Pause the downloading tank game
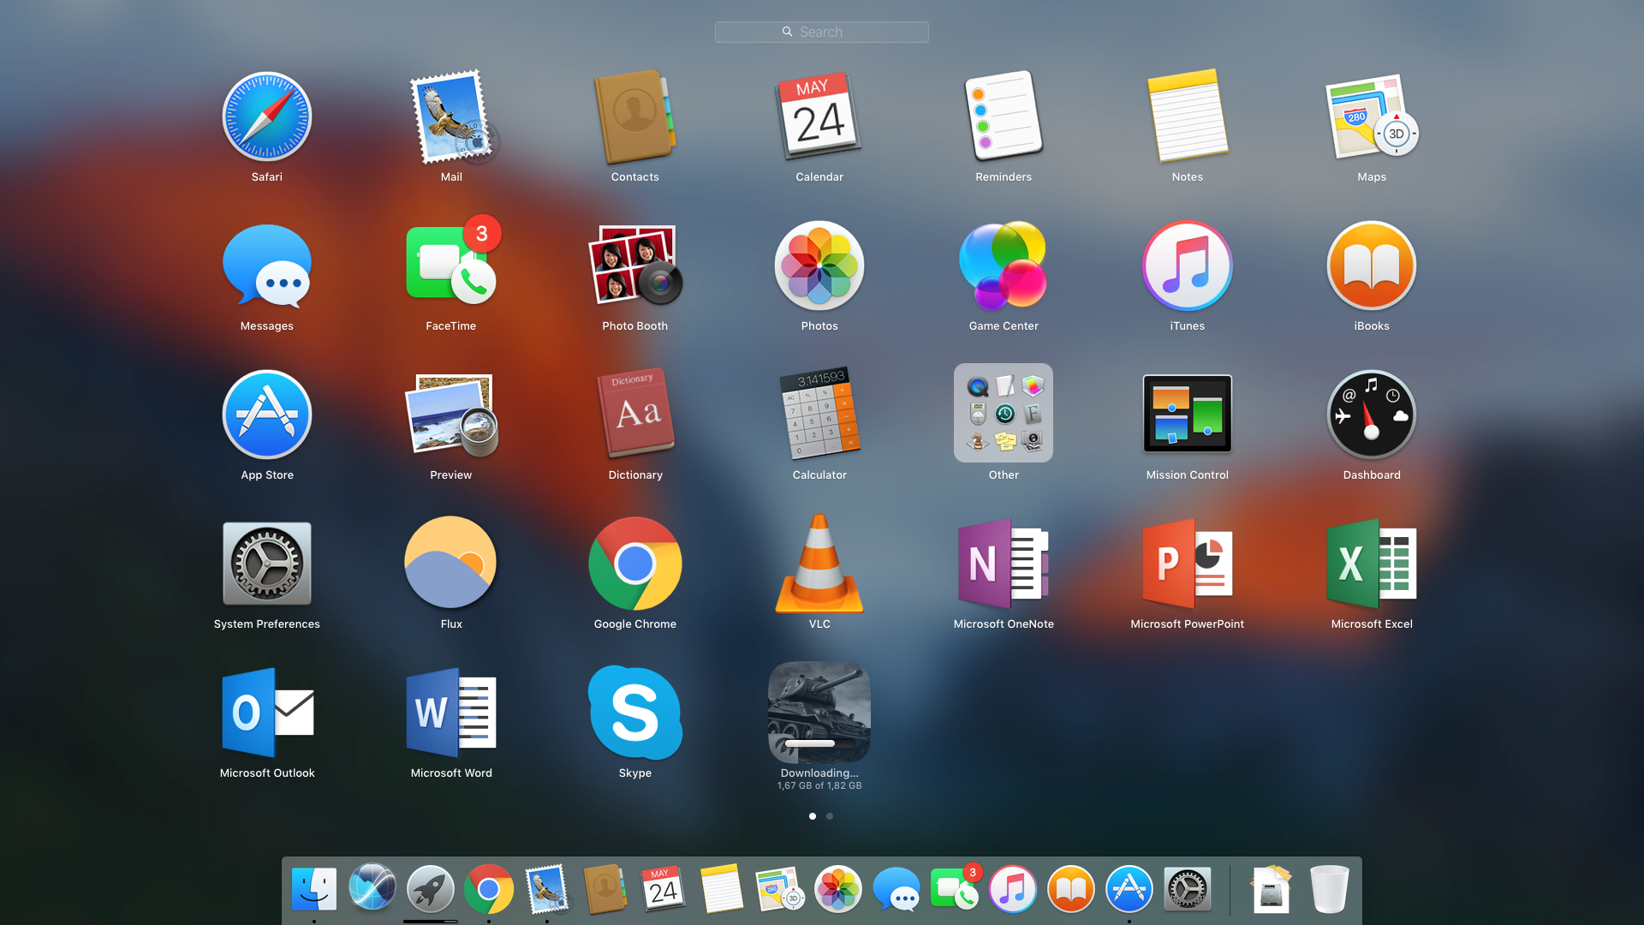The image size is (1644, 925). pos(819,713)
